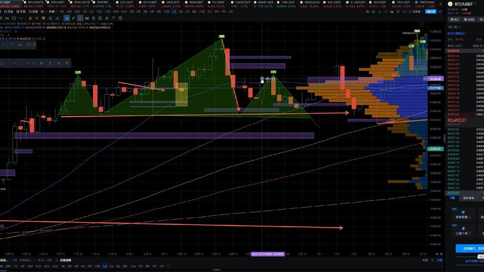Toggle the BOLL indicator at the chart bottom
Viewport: 484px width, 272px height.
click(41, 260)
